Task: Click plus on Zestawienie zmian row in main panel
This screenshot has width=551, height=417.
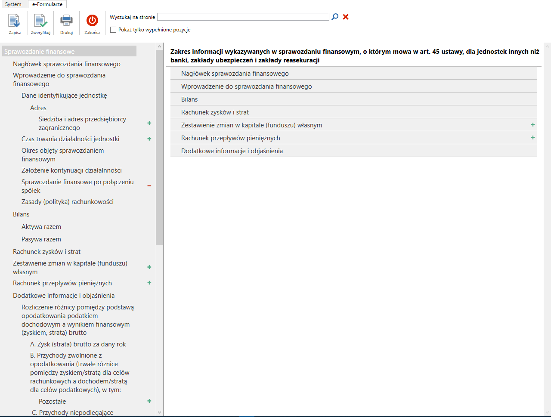Action: click(x=533, y=124)
